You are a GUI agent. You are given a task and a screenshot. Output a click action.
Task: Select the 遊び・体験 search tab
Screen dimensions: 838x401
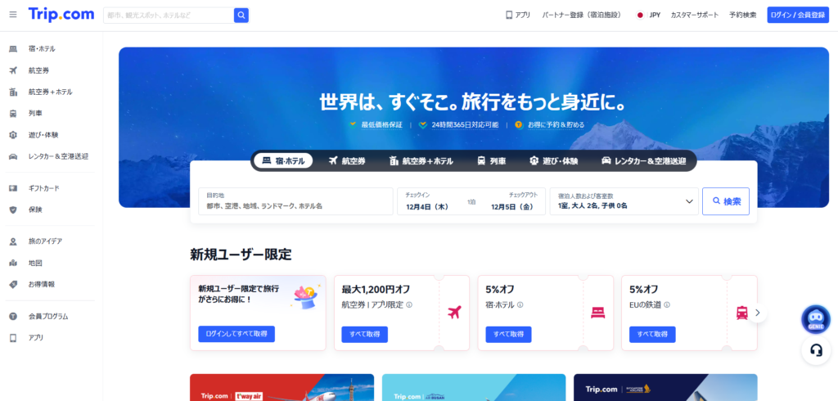pos(553,161)
